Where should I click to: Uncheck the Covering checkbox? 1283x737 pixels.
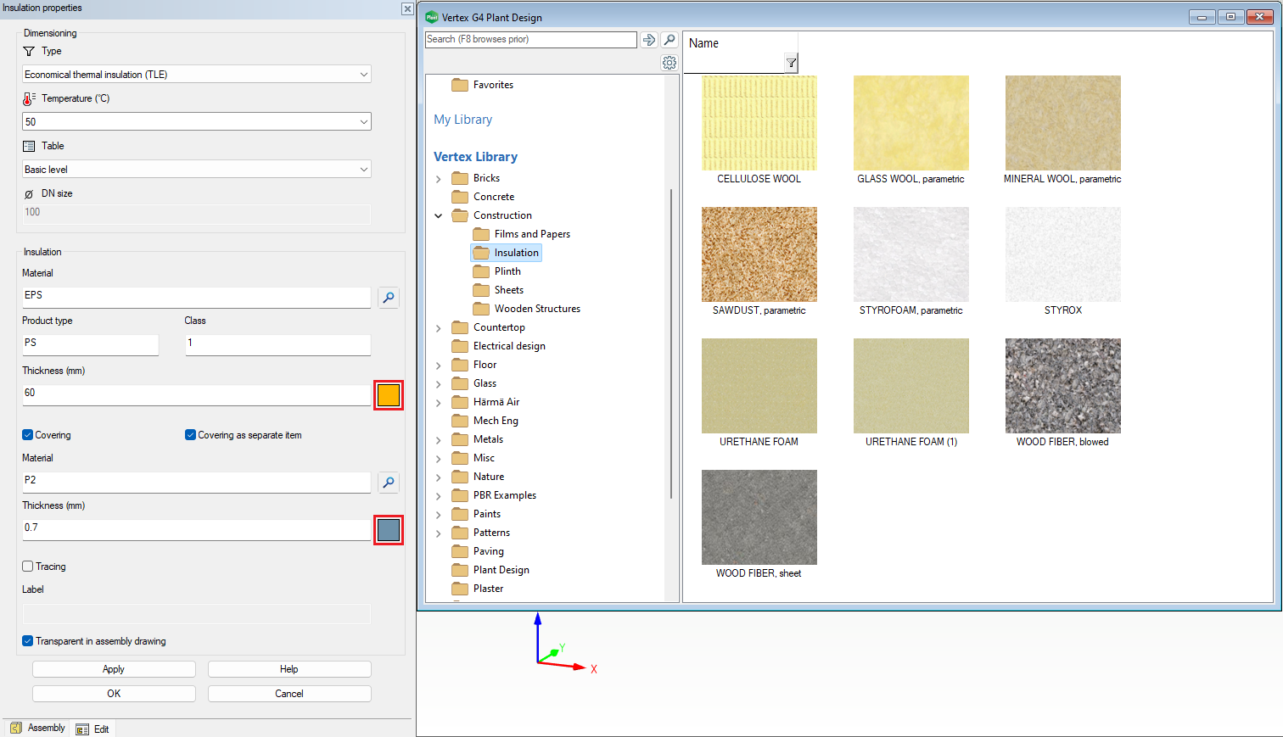coord(28,435)
